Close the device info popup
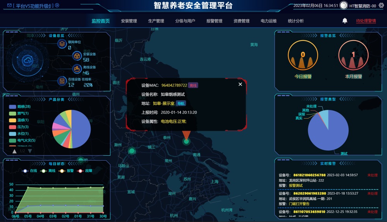Screen dimensions: 387x222 [240, 84]
